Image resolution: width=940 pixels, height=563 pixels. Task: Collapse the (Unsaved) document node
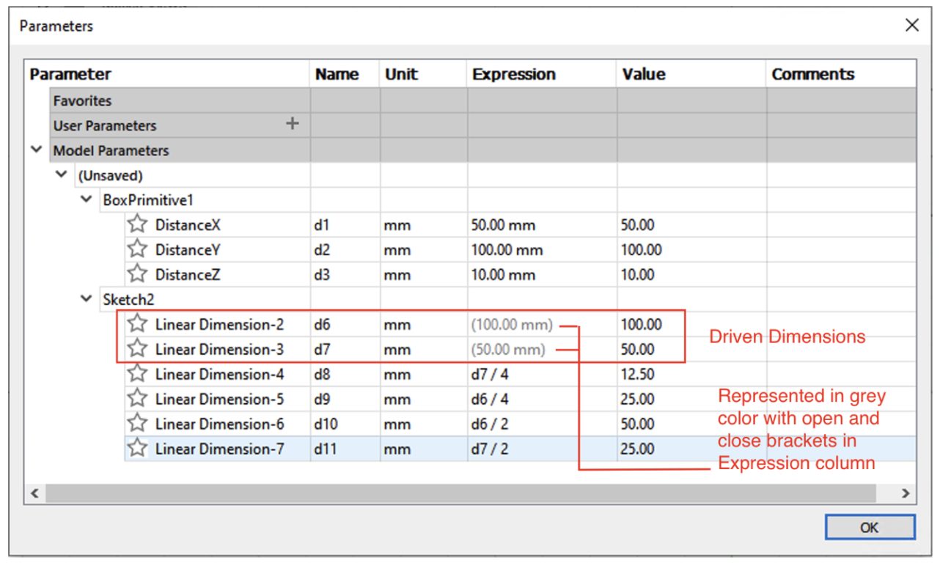coord(62,175)
